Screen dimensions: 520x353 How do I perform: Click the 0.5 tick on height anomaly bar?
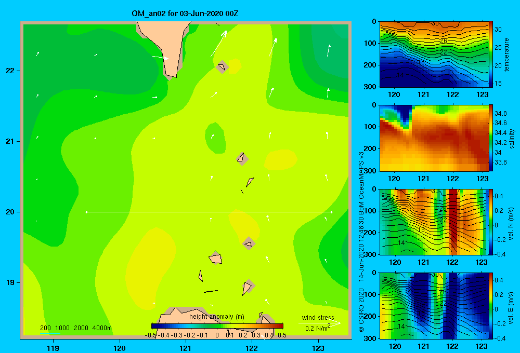(282, 335)
